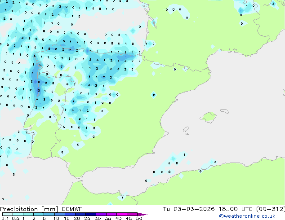
Task: Select the 35–40 mm legend color swatch
Action: coord(111,214)
